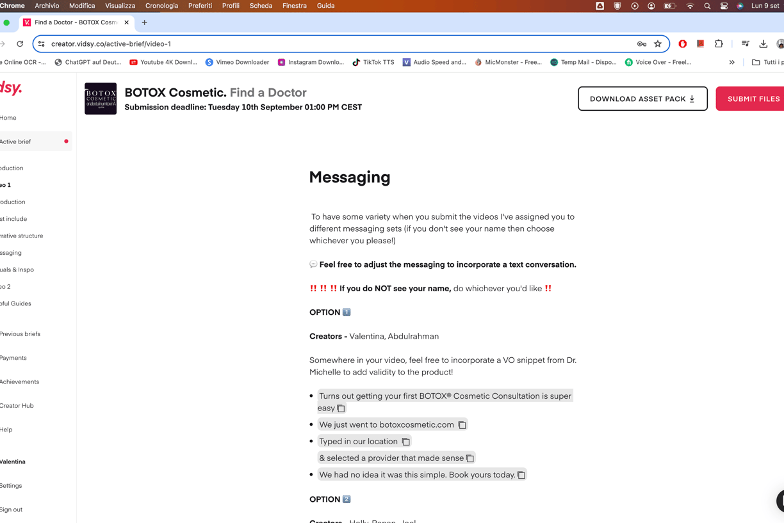The image size is (784, 523).
Task: Open the Profili menu
Action: [x=231, y=6]
